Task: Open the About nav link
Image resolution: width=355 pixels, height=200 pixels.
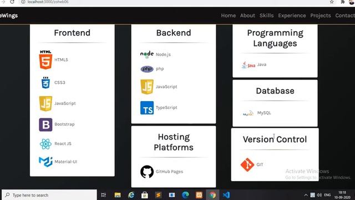Action: pyautogui.click(x=247, y=16)
